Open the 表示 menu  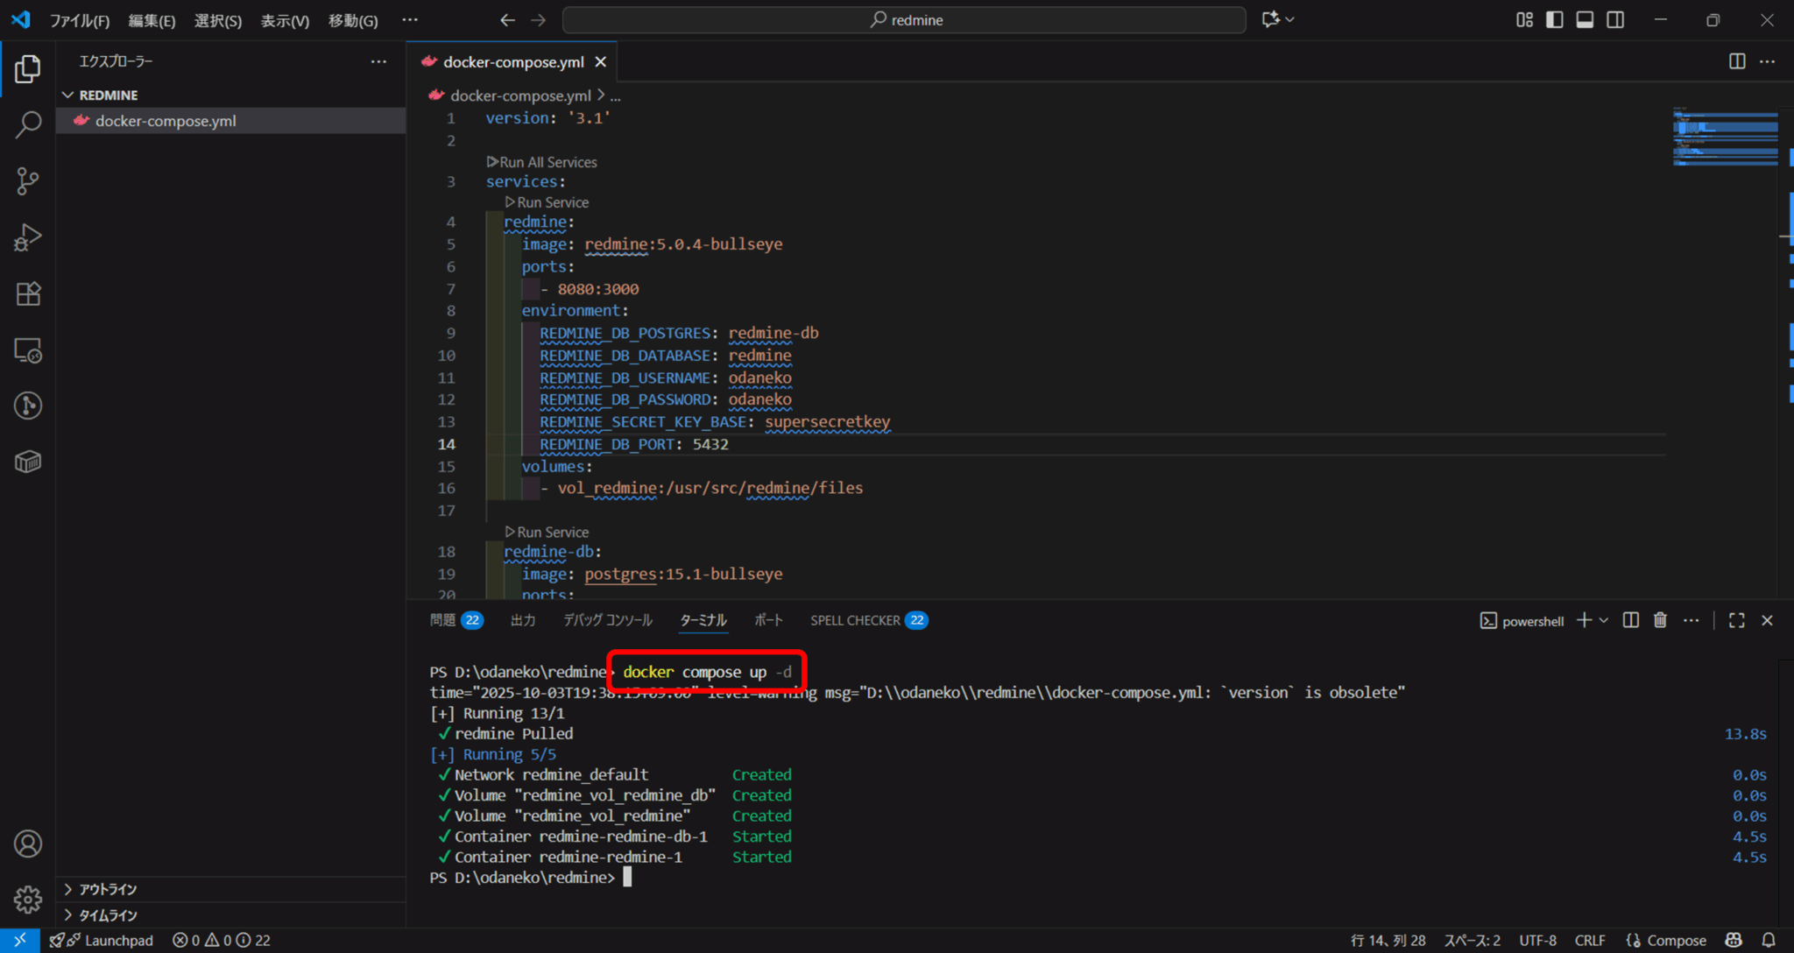click(x=284, y=20)
